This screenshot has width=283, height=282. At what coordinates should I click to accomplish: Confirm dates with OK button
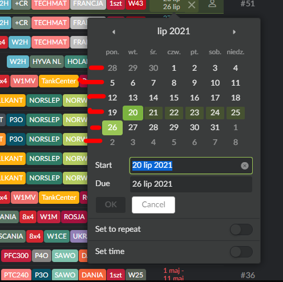click(x=111, y=205)
